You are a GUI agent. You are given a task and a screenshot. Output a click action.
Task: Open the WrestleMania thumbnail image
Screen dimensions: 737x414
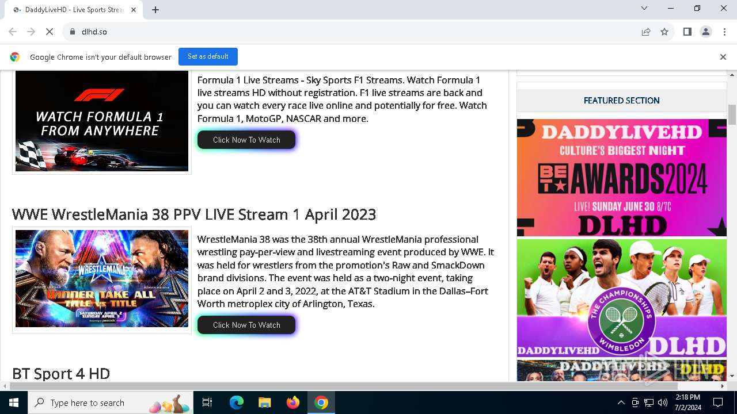click(102, 279)
